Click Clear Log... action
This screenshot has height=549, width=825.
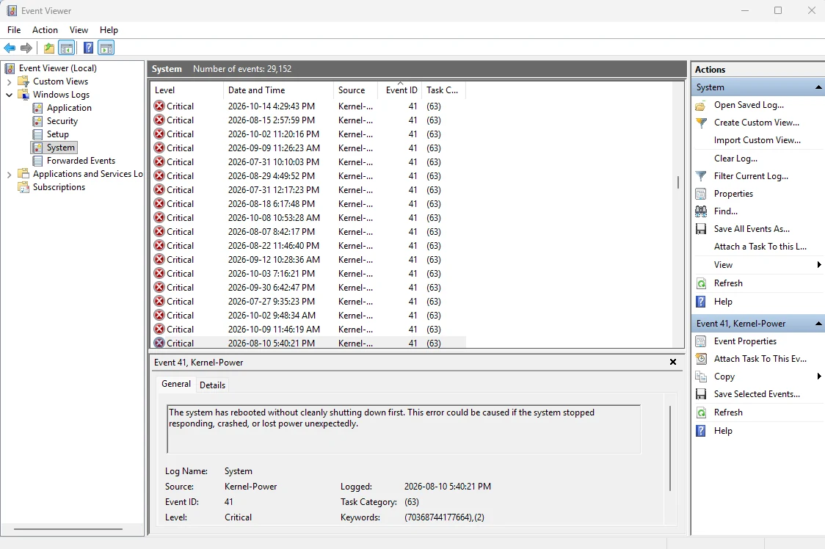click(735, 159)
